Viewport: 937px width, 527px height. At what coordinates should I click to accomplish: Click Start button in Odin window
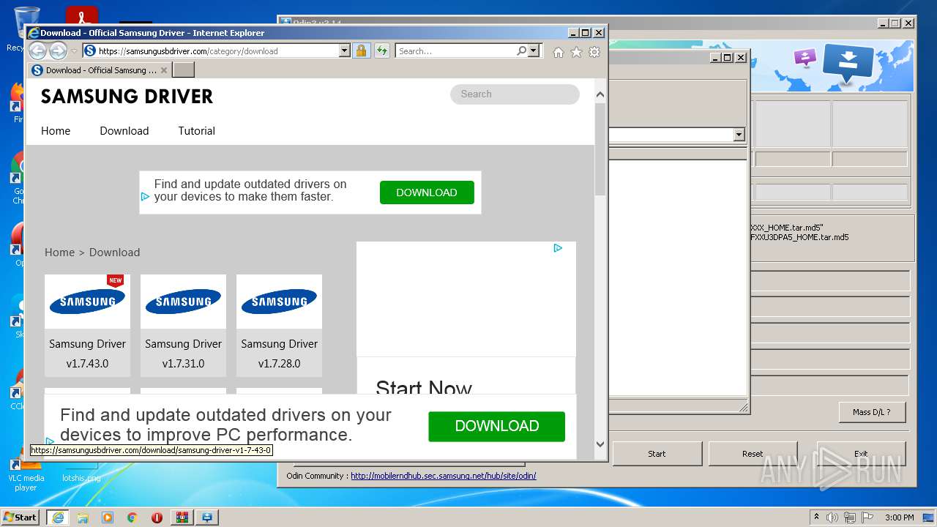[657, 454]
